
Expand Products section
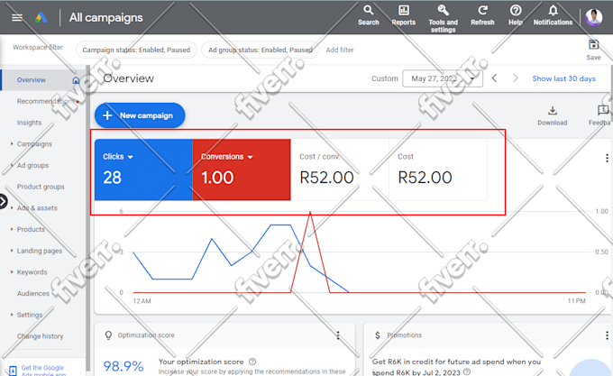coord(12,229)
